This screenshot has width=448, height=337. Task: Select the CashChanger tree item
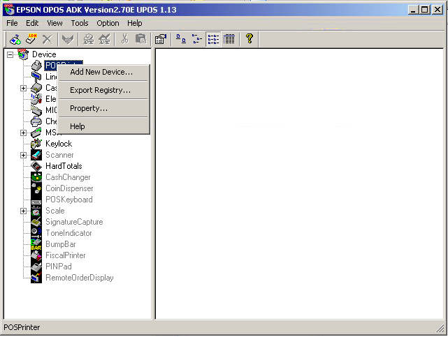point(68,177)
